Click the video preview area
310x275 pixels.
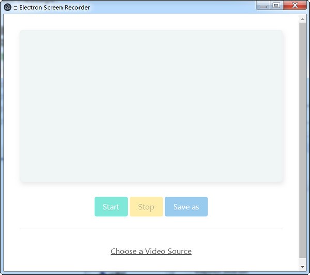(151, 106)
